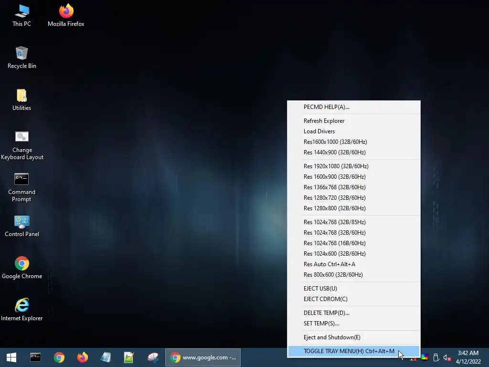Screen dimensions: 489x367
Task: Apply Res 1024x768 (32B/60Hz)
Action: point(354,233)
